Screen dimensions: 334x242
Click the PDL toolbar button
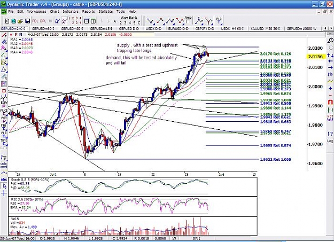(x=35, y=21)
